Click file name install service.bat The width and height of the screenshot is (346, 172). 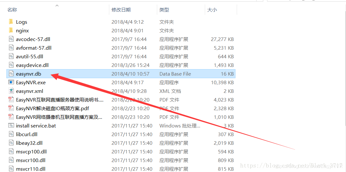(x=36, y=126)
